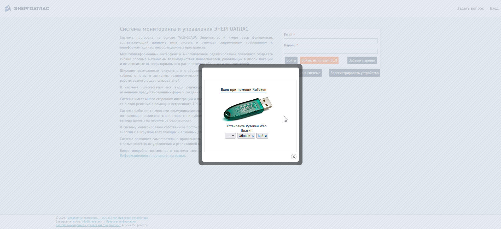Click the Вход при помощи RuToken heading
501x229 pixels.
pos(243,89)
